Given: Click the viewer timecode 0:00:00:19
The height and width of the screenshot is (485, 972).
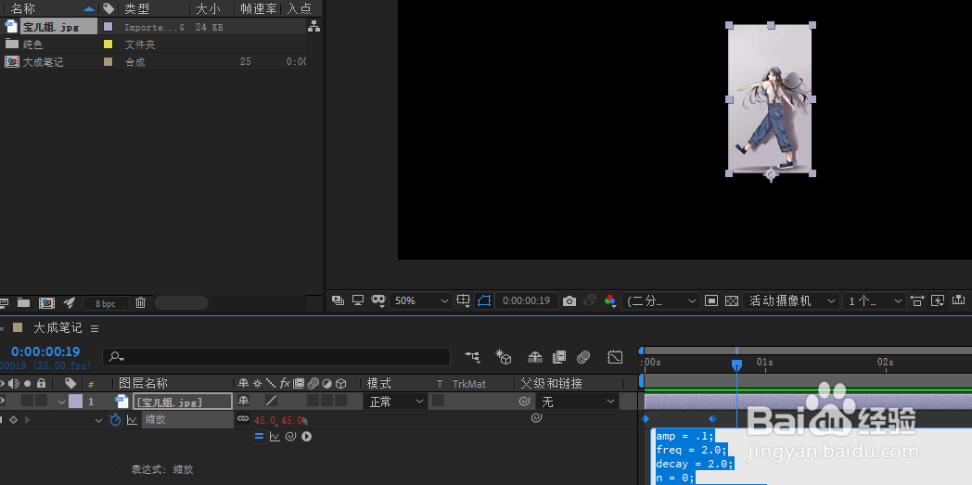Looking at the screenshot, I should pyautogui.click(x=526, y=300).
